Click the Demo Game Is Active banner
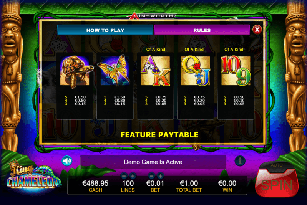The width and height of the screenshot is (307, 205). [153, 162]
